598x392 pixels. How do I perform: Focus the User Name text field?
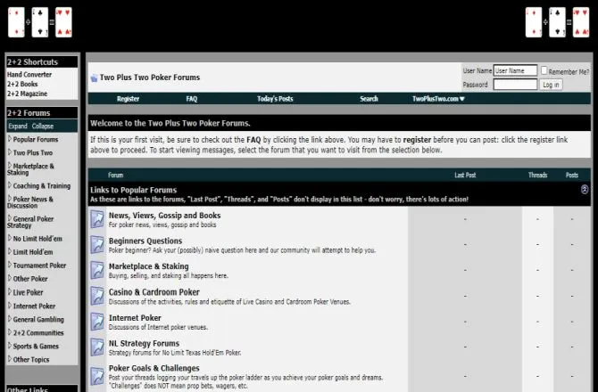515,70
